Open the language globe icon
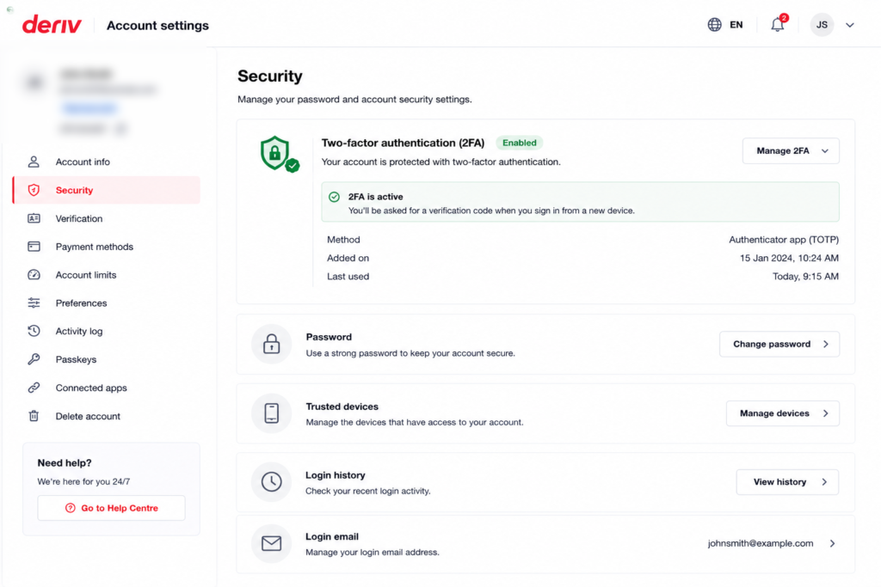 pos(714,25)
